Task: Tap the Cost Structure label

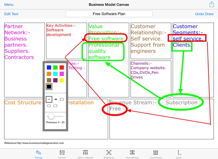Action: 23,102
